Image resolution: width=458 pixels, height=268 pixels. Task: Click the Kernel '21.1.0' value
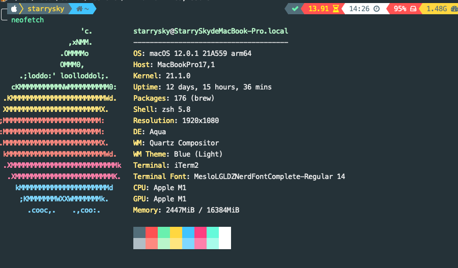[x=178, y=76]
